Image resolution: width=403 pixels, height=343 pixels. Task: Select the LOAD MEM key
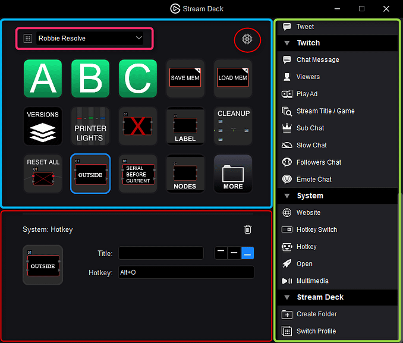pos(233,78)
